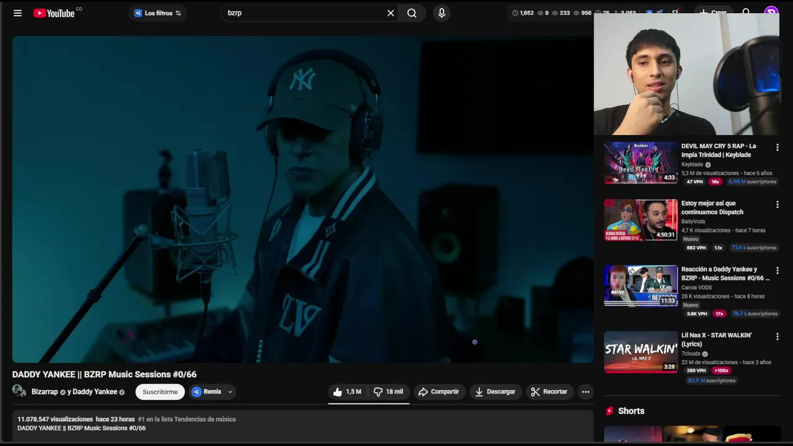The width and height of the screenshot is (793, 446).
Task: Click the Remix button
Action: click(207, 391)
